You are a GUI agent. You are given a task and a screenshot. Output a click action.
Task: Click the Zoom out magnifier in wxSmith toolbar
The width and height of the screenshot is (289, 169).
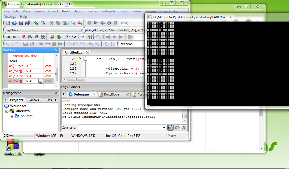pos(97,44)
